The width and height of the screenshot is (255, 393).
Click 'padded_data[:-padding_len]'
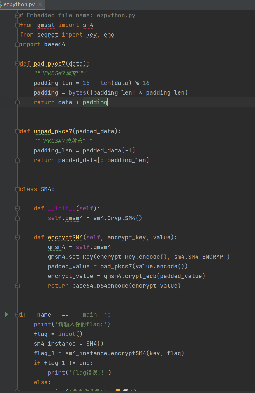tap(104, 160)
